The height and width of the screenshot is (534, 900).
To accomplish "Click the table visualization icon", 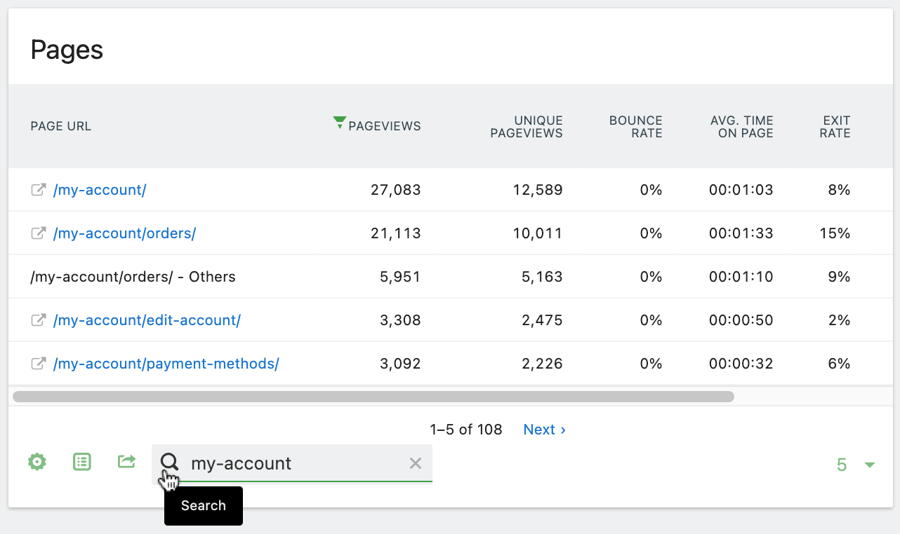I will (x=82, y=462).
